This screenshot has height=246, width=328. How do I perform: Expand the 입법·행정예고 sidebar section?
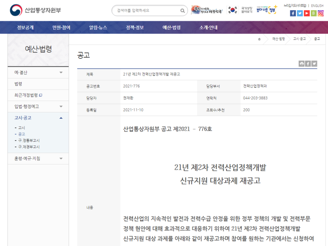(x=38, y=106)
